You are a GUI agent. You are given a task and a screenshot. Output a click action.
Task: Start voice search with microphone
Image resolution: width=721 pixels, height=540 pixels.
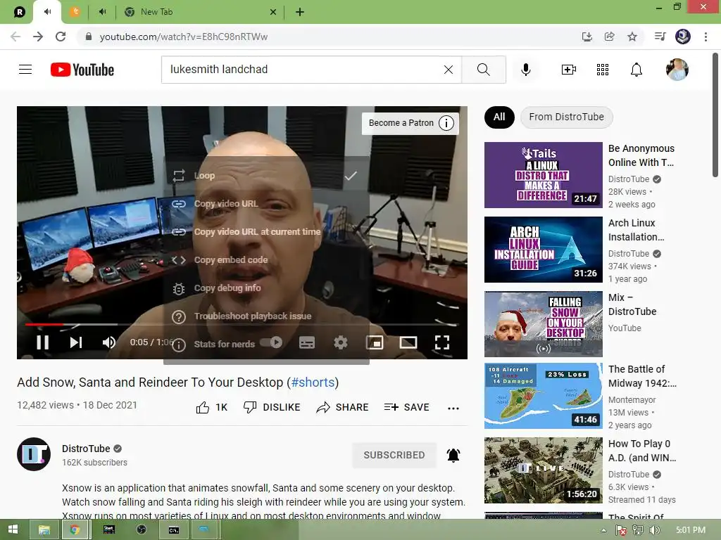(x=525, y=70)
